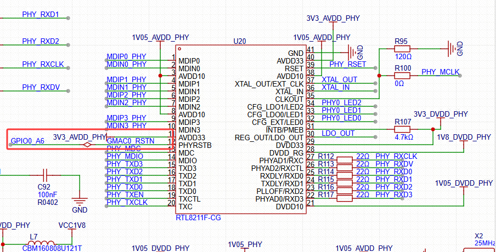Select the MDIP2_PHY net label
The image size is (496, 252).
(127, 95)
